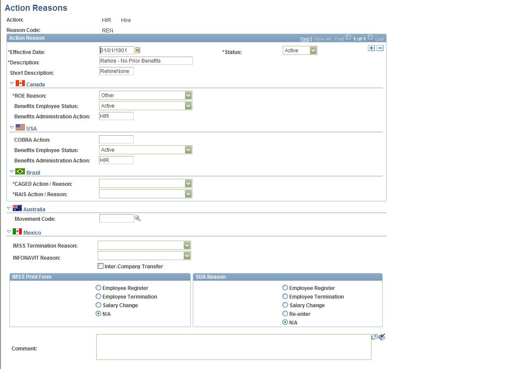The width and height of the screenshot is (505, 369).
Task: Open the Status dropdown
Action: tap(300, 51)
